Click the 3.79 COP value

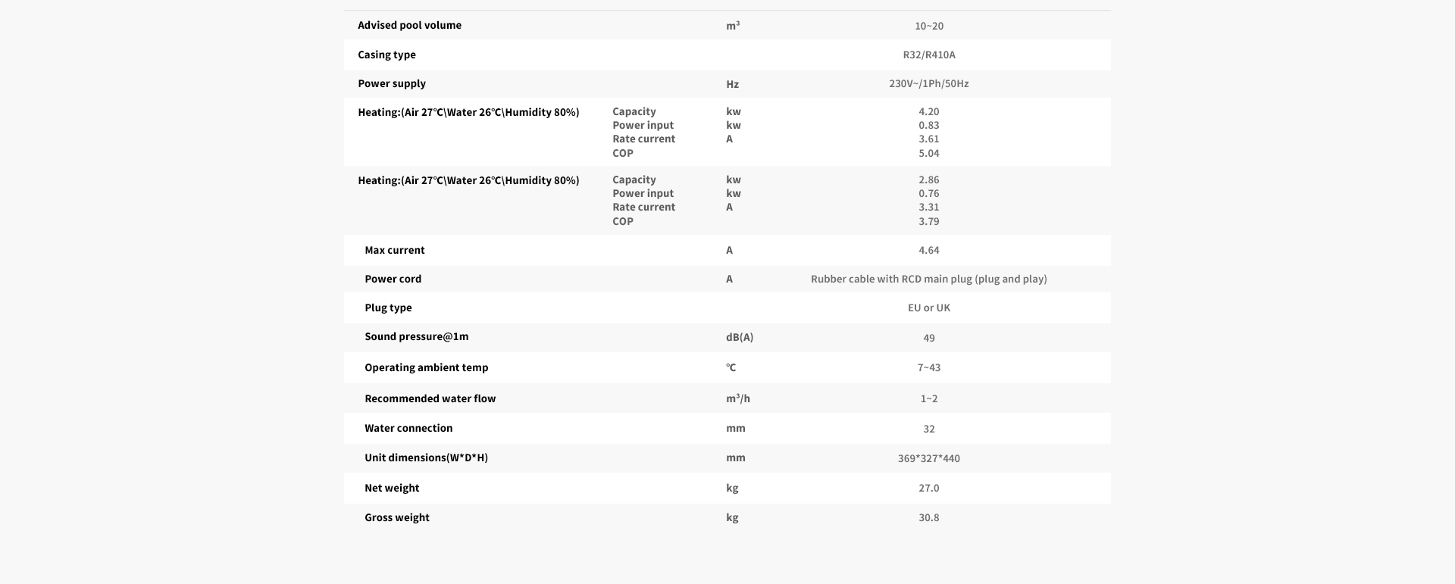point(929,221)
